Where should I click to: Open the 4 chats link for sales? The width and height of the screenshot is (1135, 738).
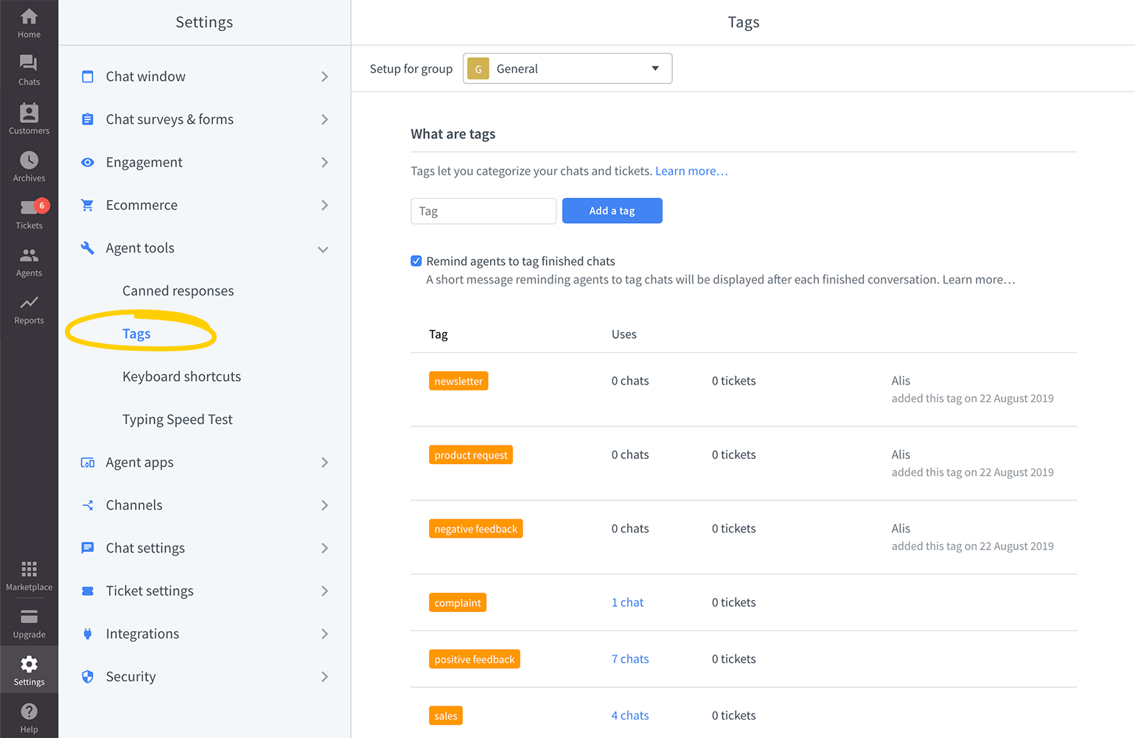click(x=630, y=716)
